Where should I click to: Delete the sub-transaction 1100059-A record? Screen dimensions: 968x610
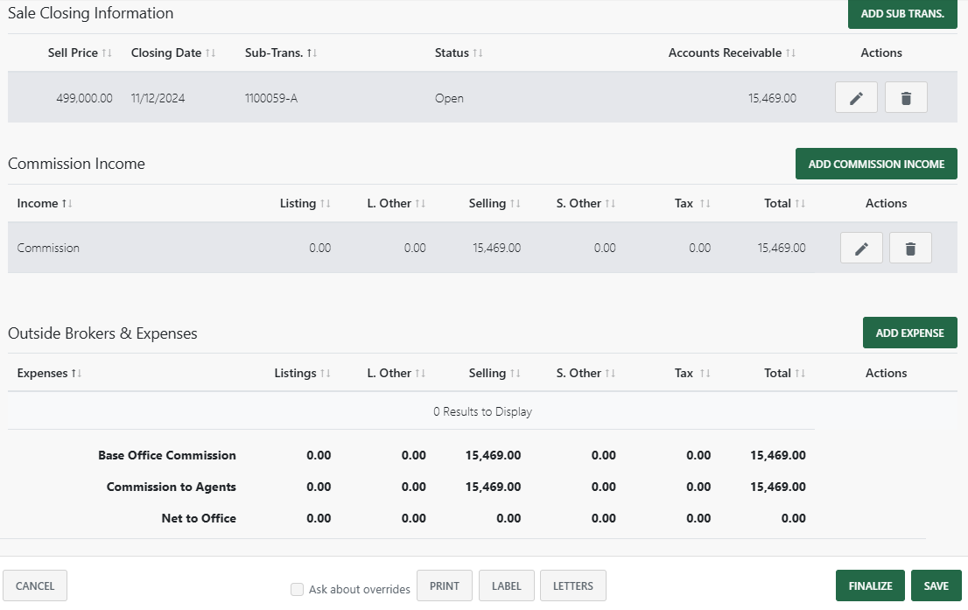(905, 97)
